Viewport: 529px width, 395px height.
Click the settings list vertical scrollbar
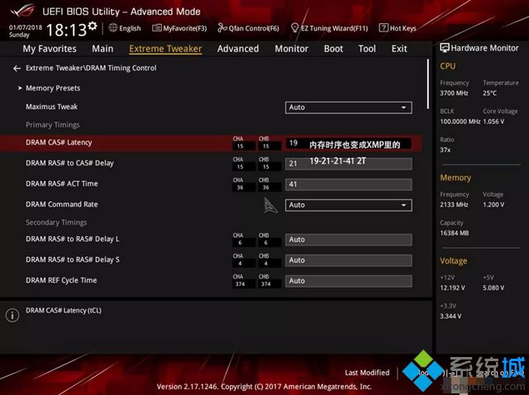coord(428,84)
